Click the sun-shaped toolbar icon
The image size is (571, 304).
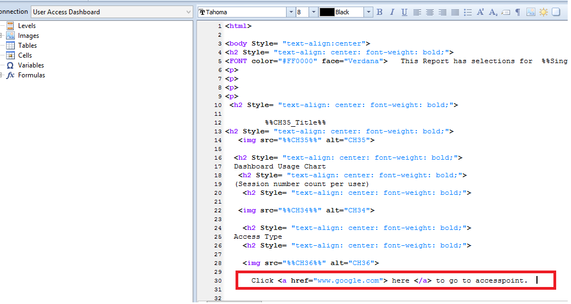click(544, 12)
